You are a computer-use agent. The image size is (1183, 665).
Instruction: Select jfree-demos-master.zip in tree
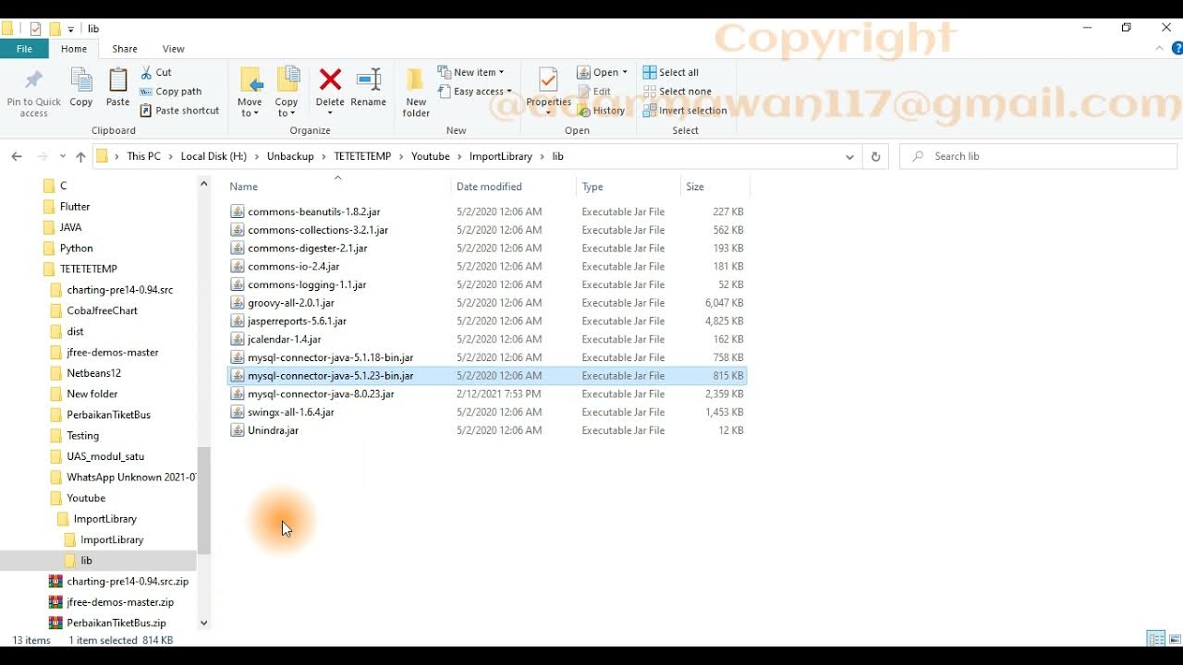point(120,602)
